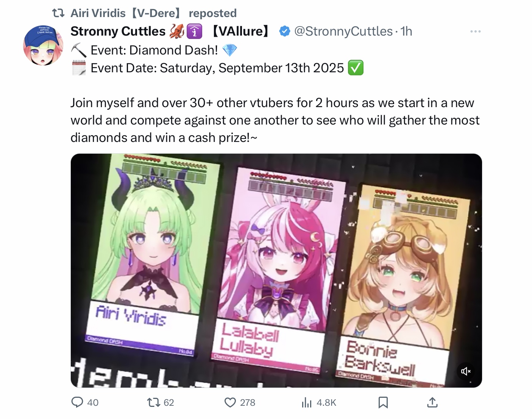
Task: Click the 62 reposts count
Action: (x=169, y=402)
